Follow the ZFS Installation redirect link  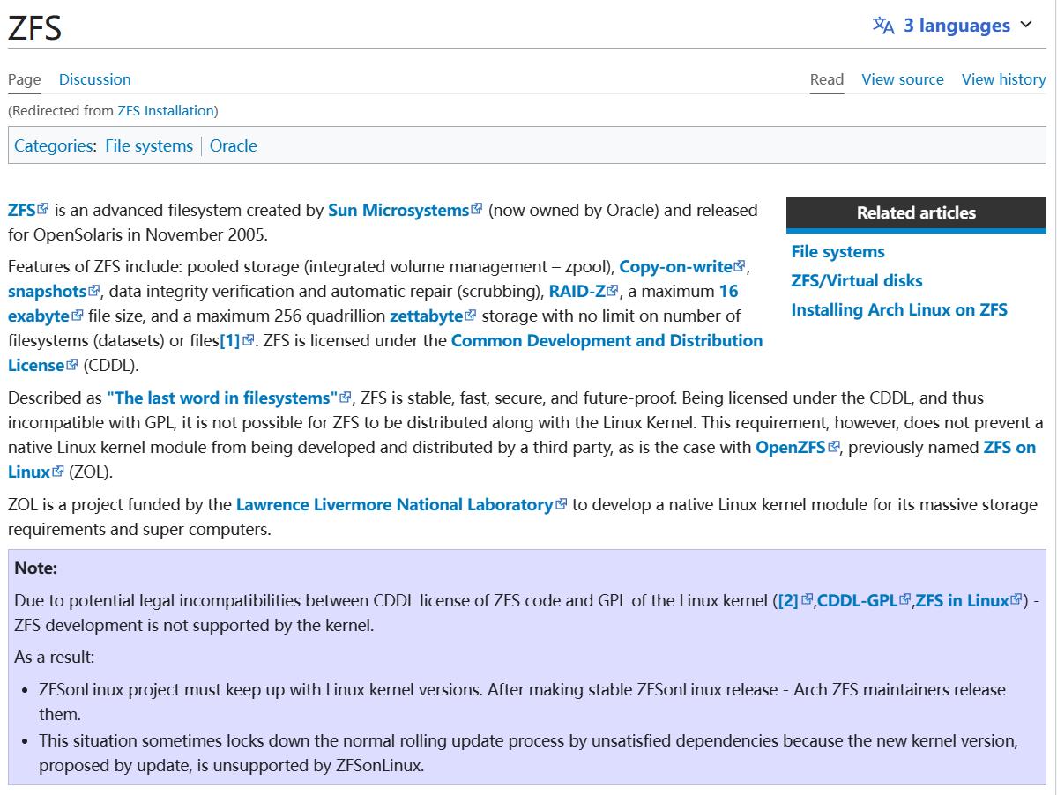166,111
